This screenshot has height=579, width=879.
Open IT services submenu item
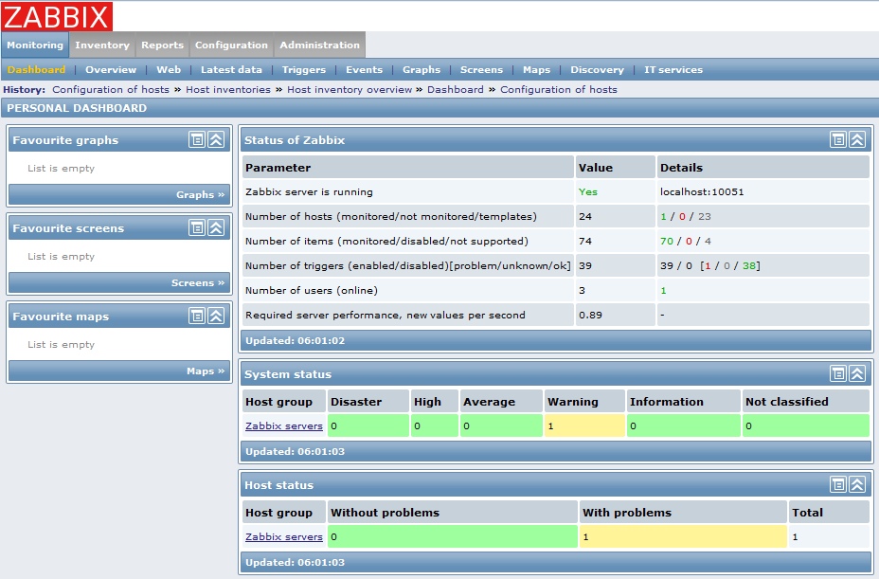[x=673, y=69]
